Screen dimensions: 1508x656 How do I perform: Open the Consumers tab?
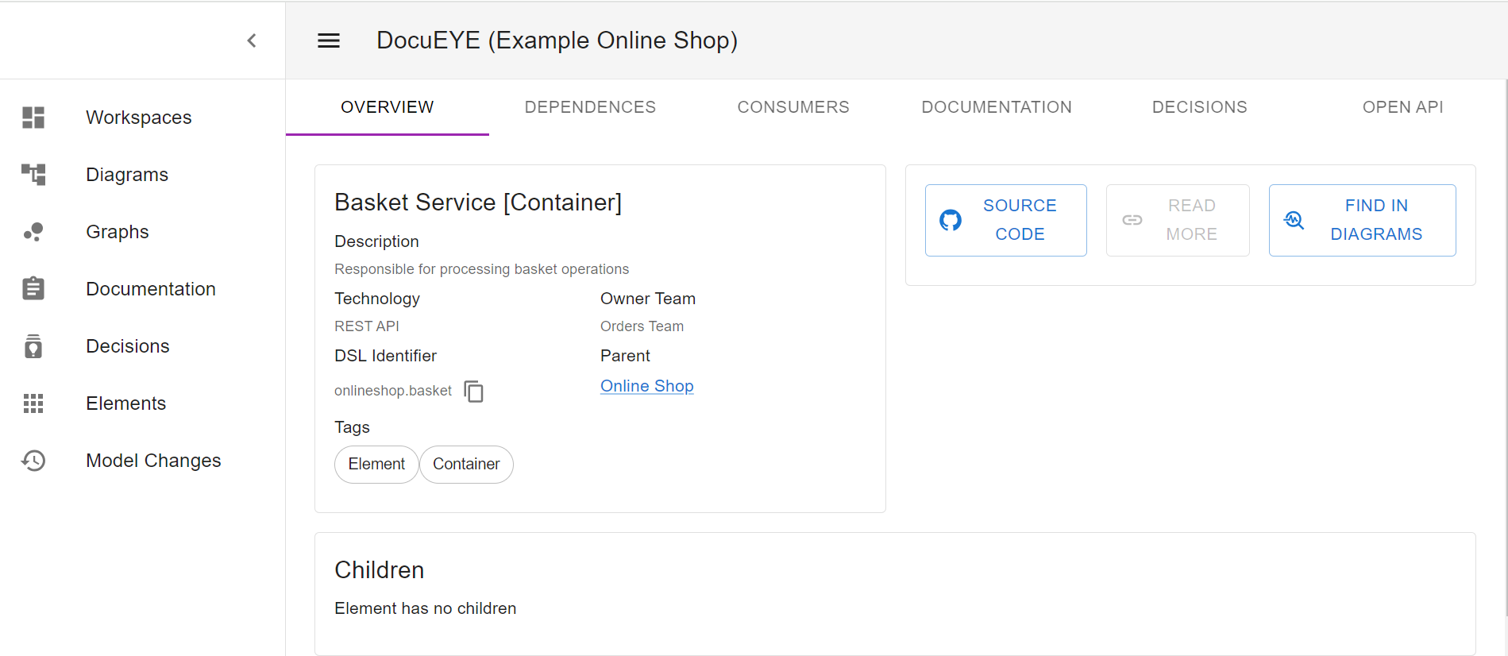[793, 107]
